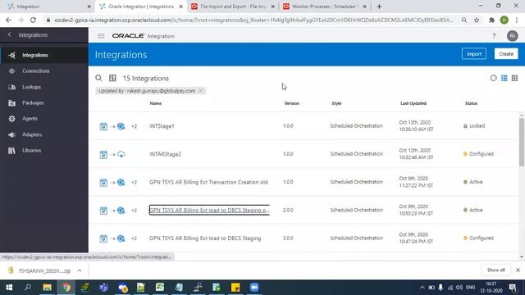
Task: Click the Adapters plug icon
Action: tap(11, 134)
